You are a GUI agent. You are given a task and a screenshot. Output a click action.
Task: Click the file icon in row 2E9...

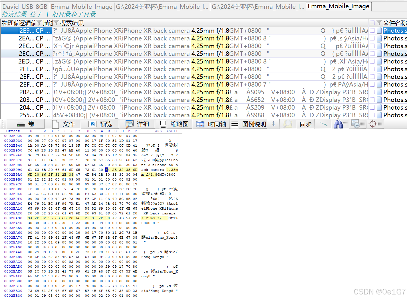[x=379, y=30]
